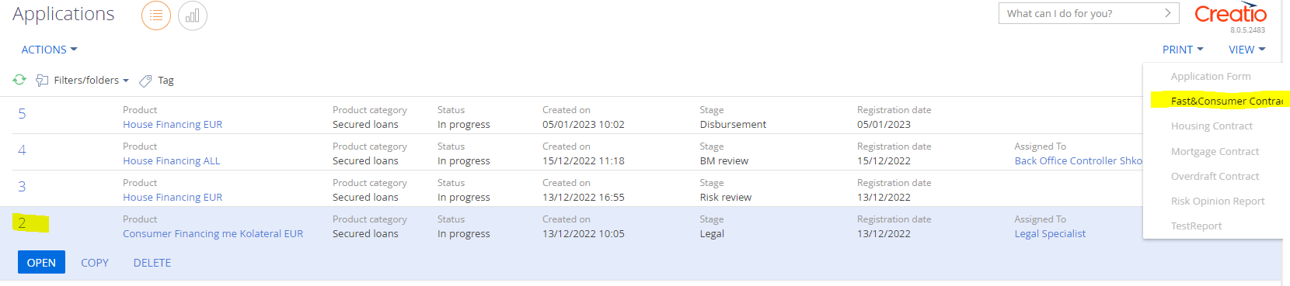Choose Housing Contract from print menu
Image resolution: width=1290 pixels, height=286 pixels.
click(1212, 126)
